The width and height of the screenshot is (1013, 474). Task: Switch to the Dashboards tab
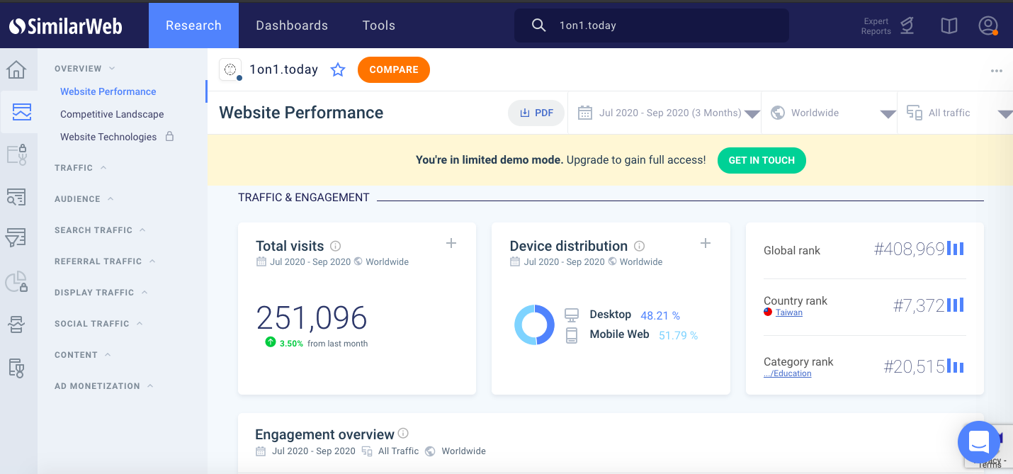pos(292,26)
